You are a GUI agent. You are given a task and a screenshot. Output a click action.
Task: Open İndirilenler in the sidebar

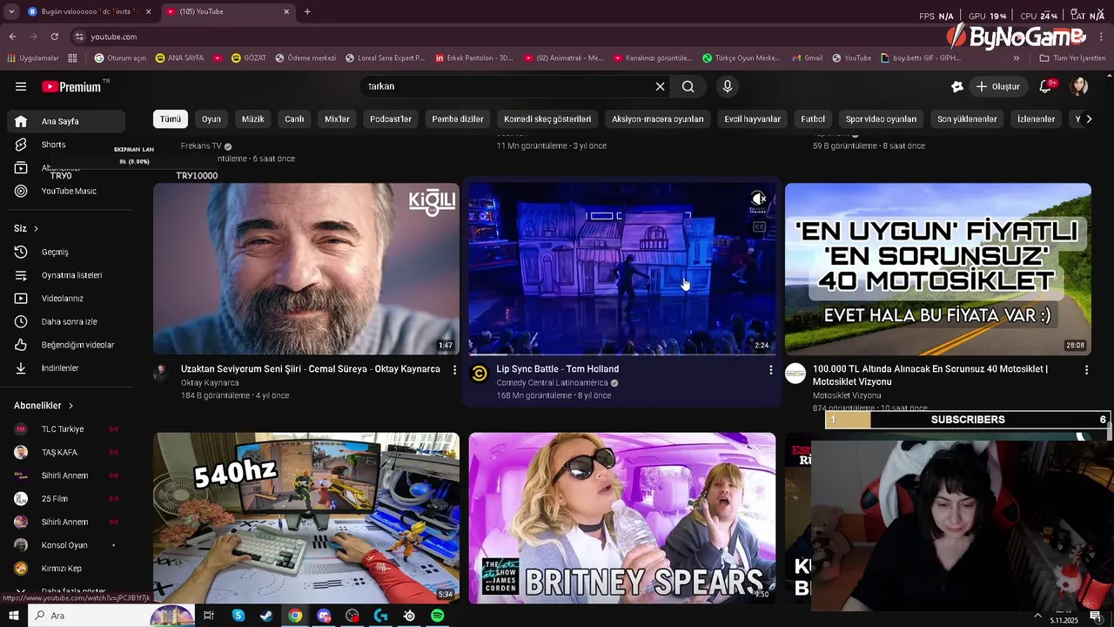[x=66, y=368]
